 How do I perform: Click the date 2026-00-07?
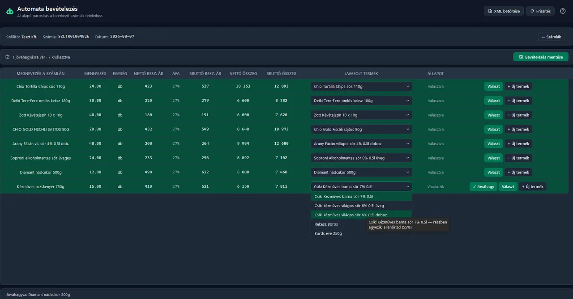coord(122,37)
